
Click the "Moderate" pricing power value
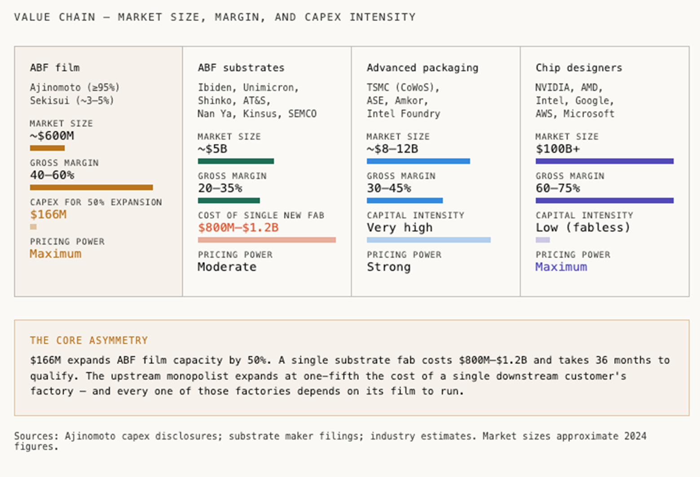click(227, 267)
